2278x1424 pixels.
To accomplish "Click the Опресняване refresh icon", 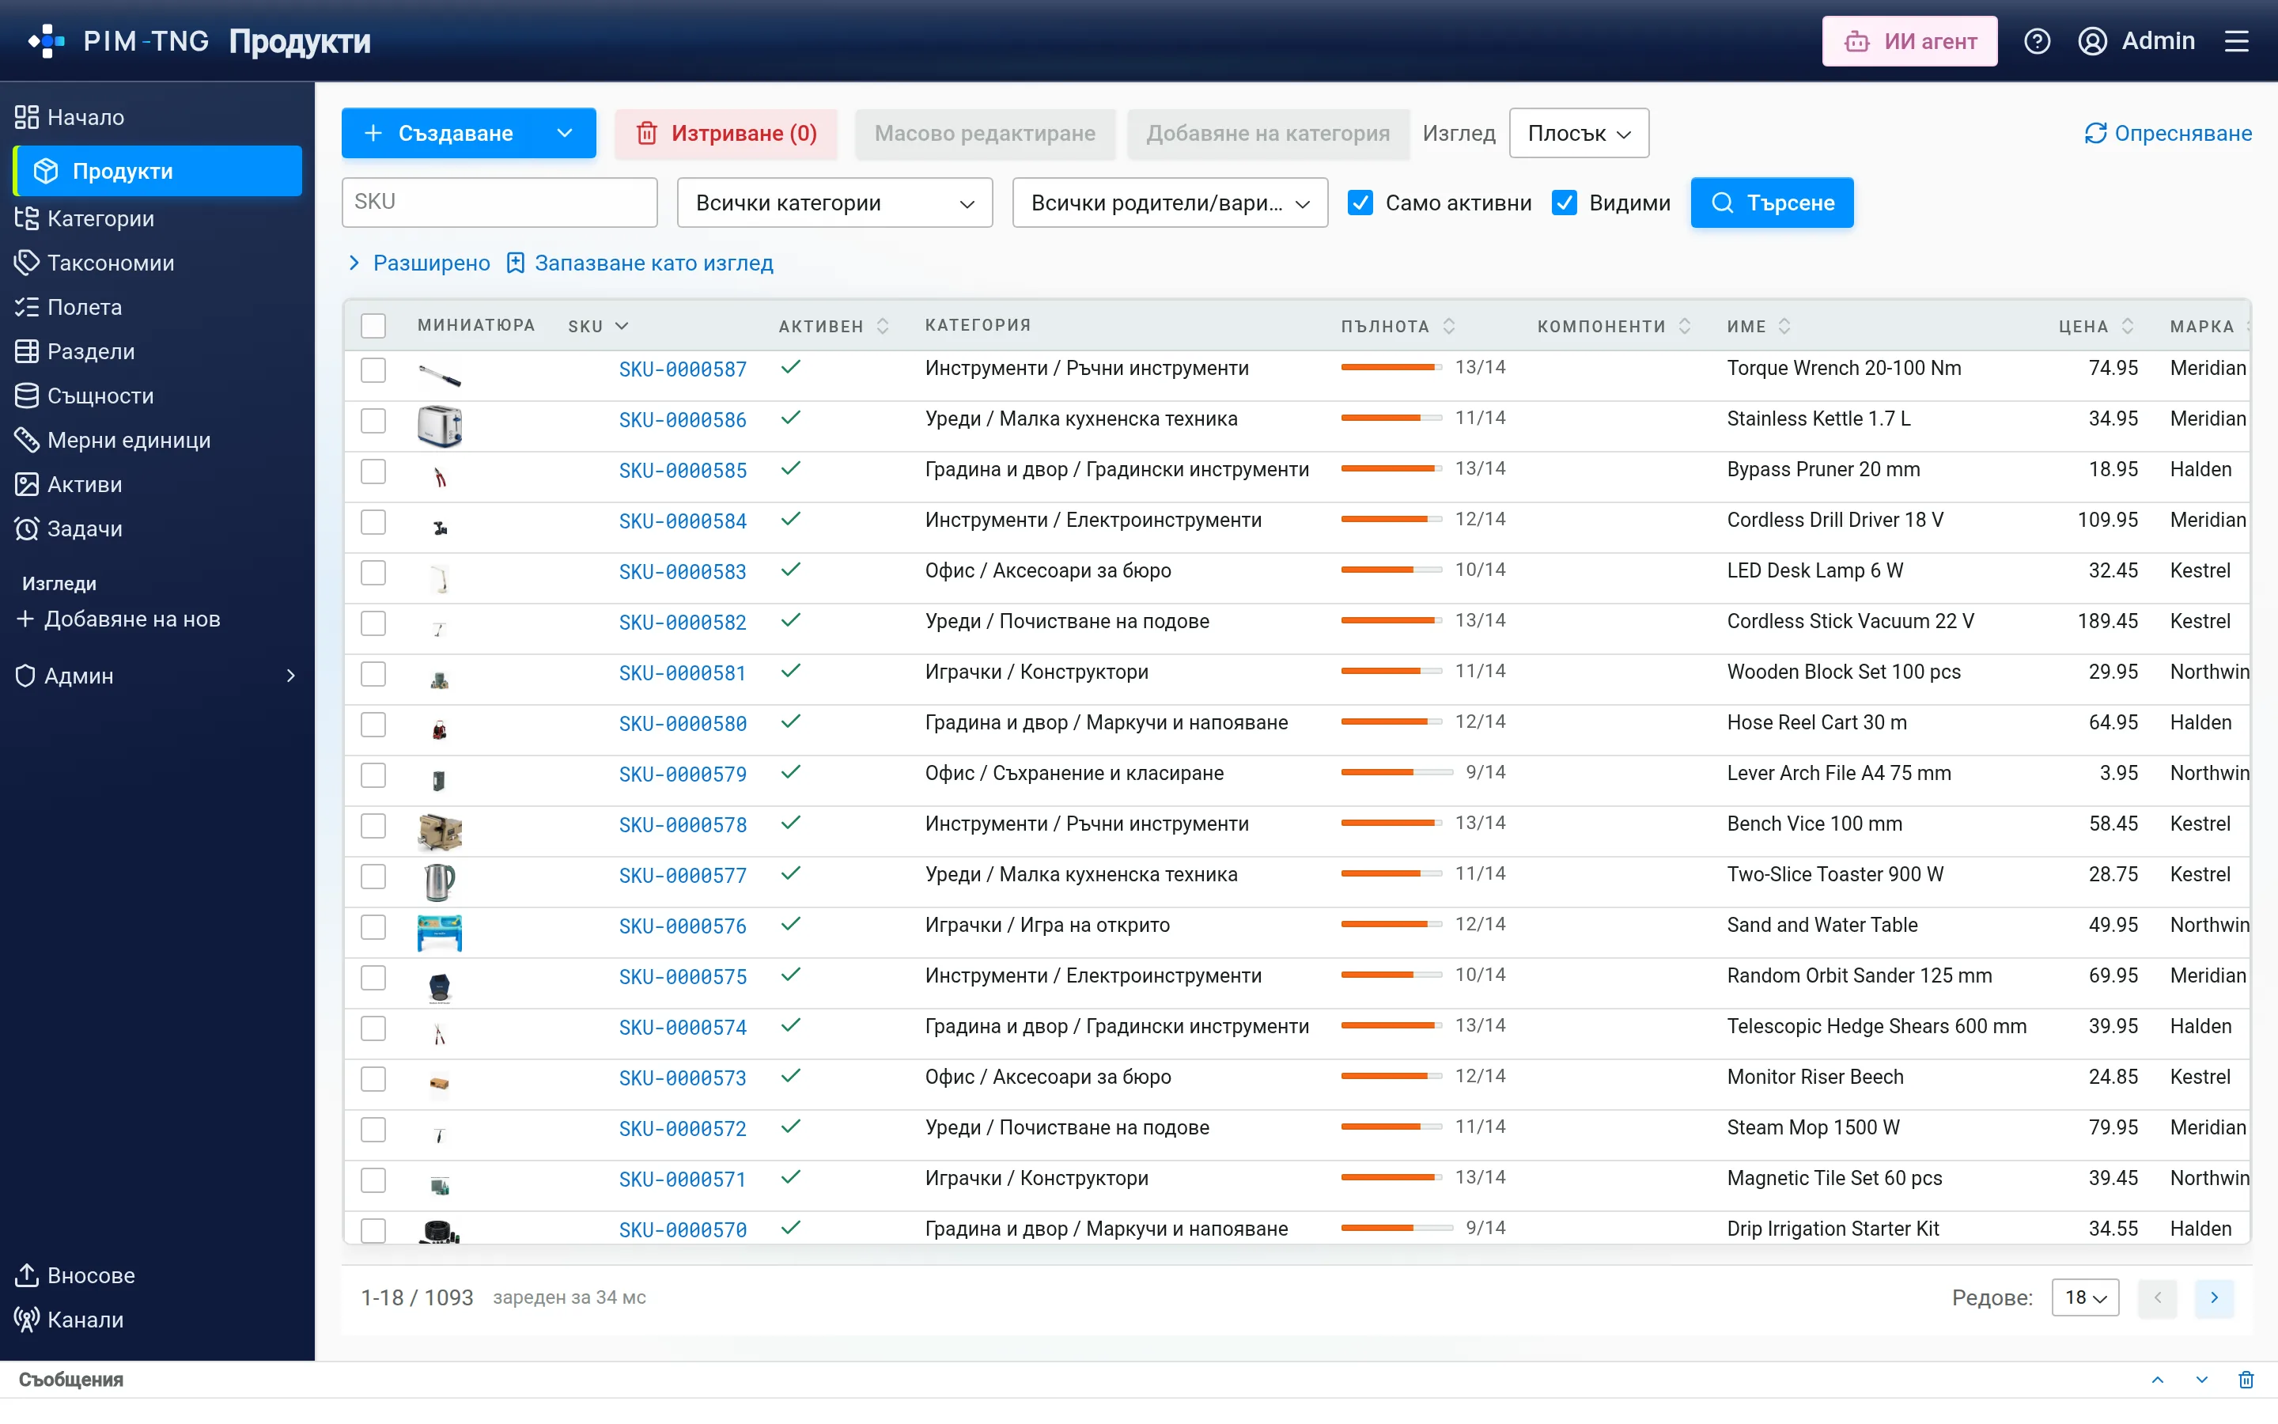I will [2094, 133].
